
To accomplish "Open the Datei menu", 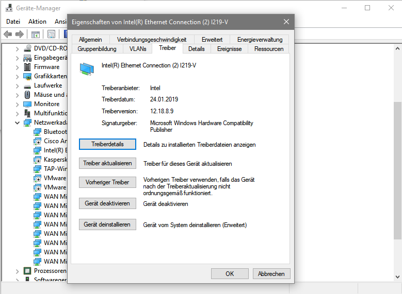I will tap(13, 22).
